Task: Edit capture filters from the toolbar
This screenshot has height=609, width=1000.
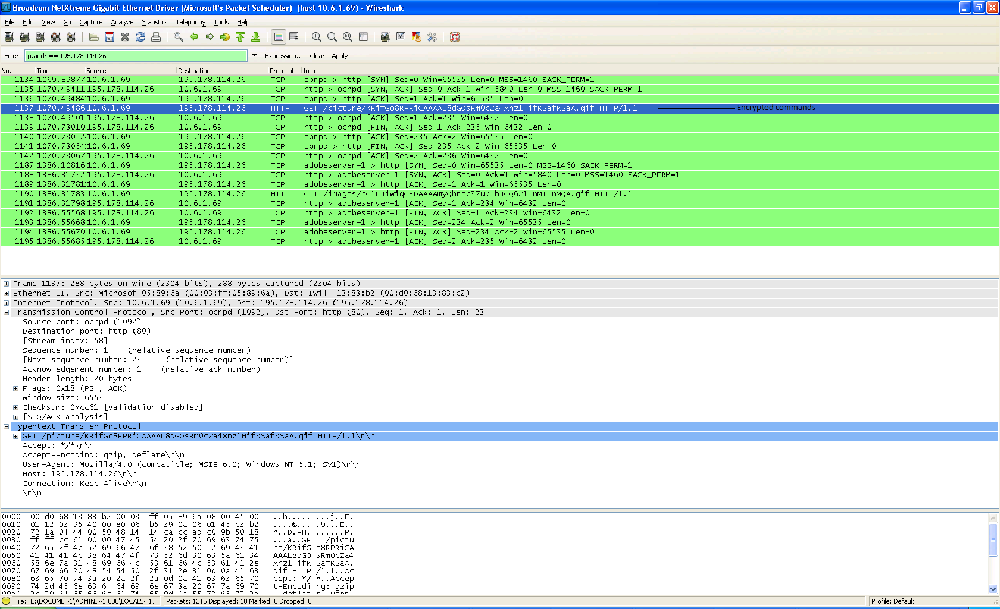Action: [386, 37]
